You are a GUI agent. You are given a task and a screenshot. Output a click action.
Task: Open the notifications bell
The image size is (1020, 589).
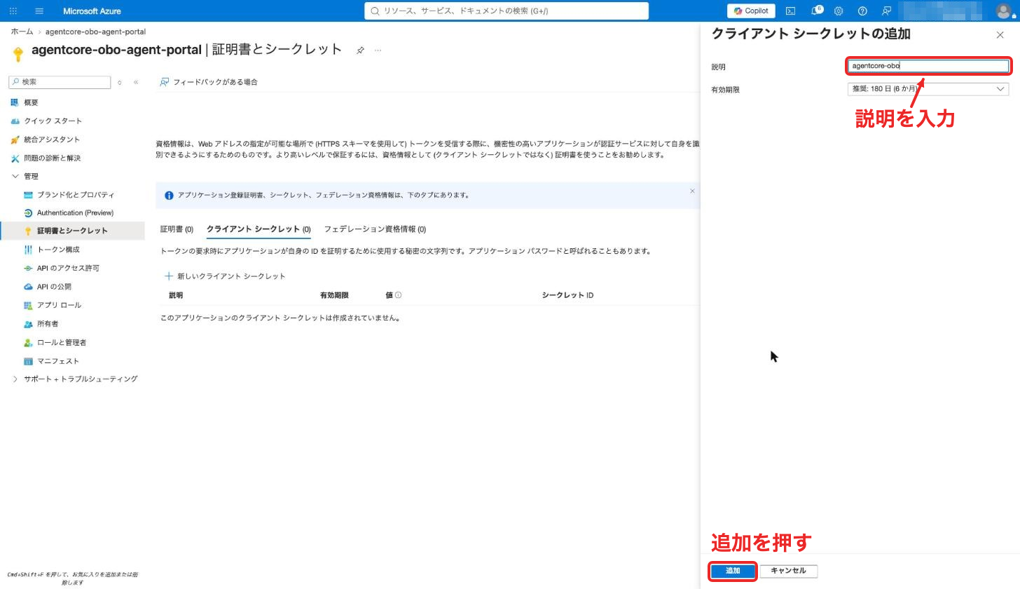(815, 11)
